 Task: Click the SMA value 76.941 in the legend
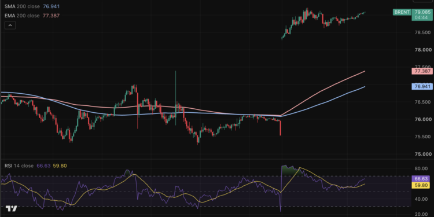point(51,6)
